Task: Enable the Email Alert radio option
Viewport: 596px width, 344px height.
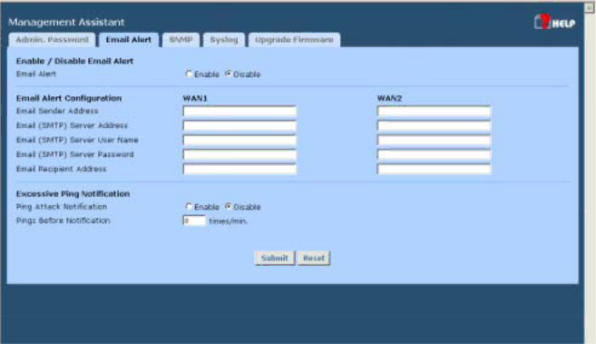Action: tap(189, 74)
